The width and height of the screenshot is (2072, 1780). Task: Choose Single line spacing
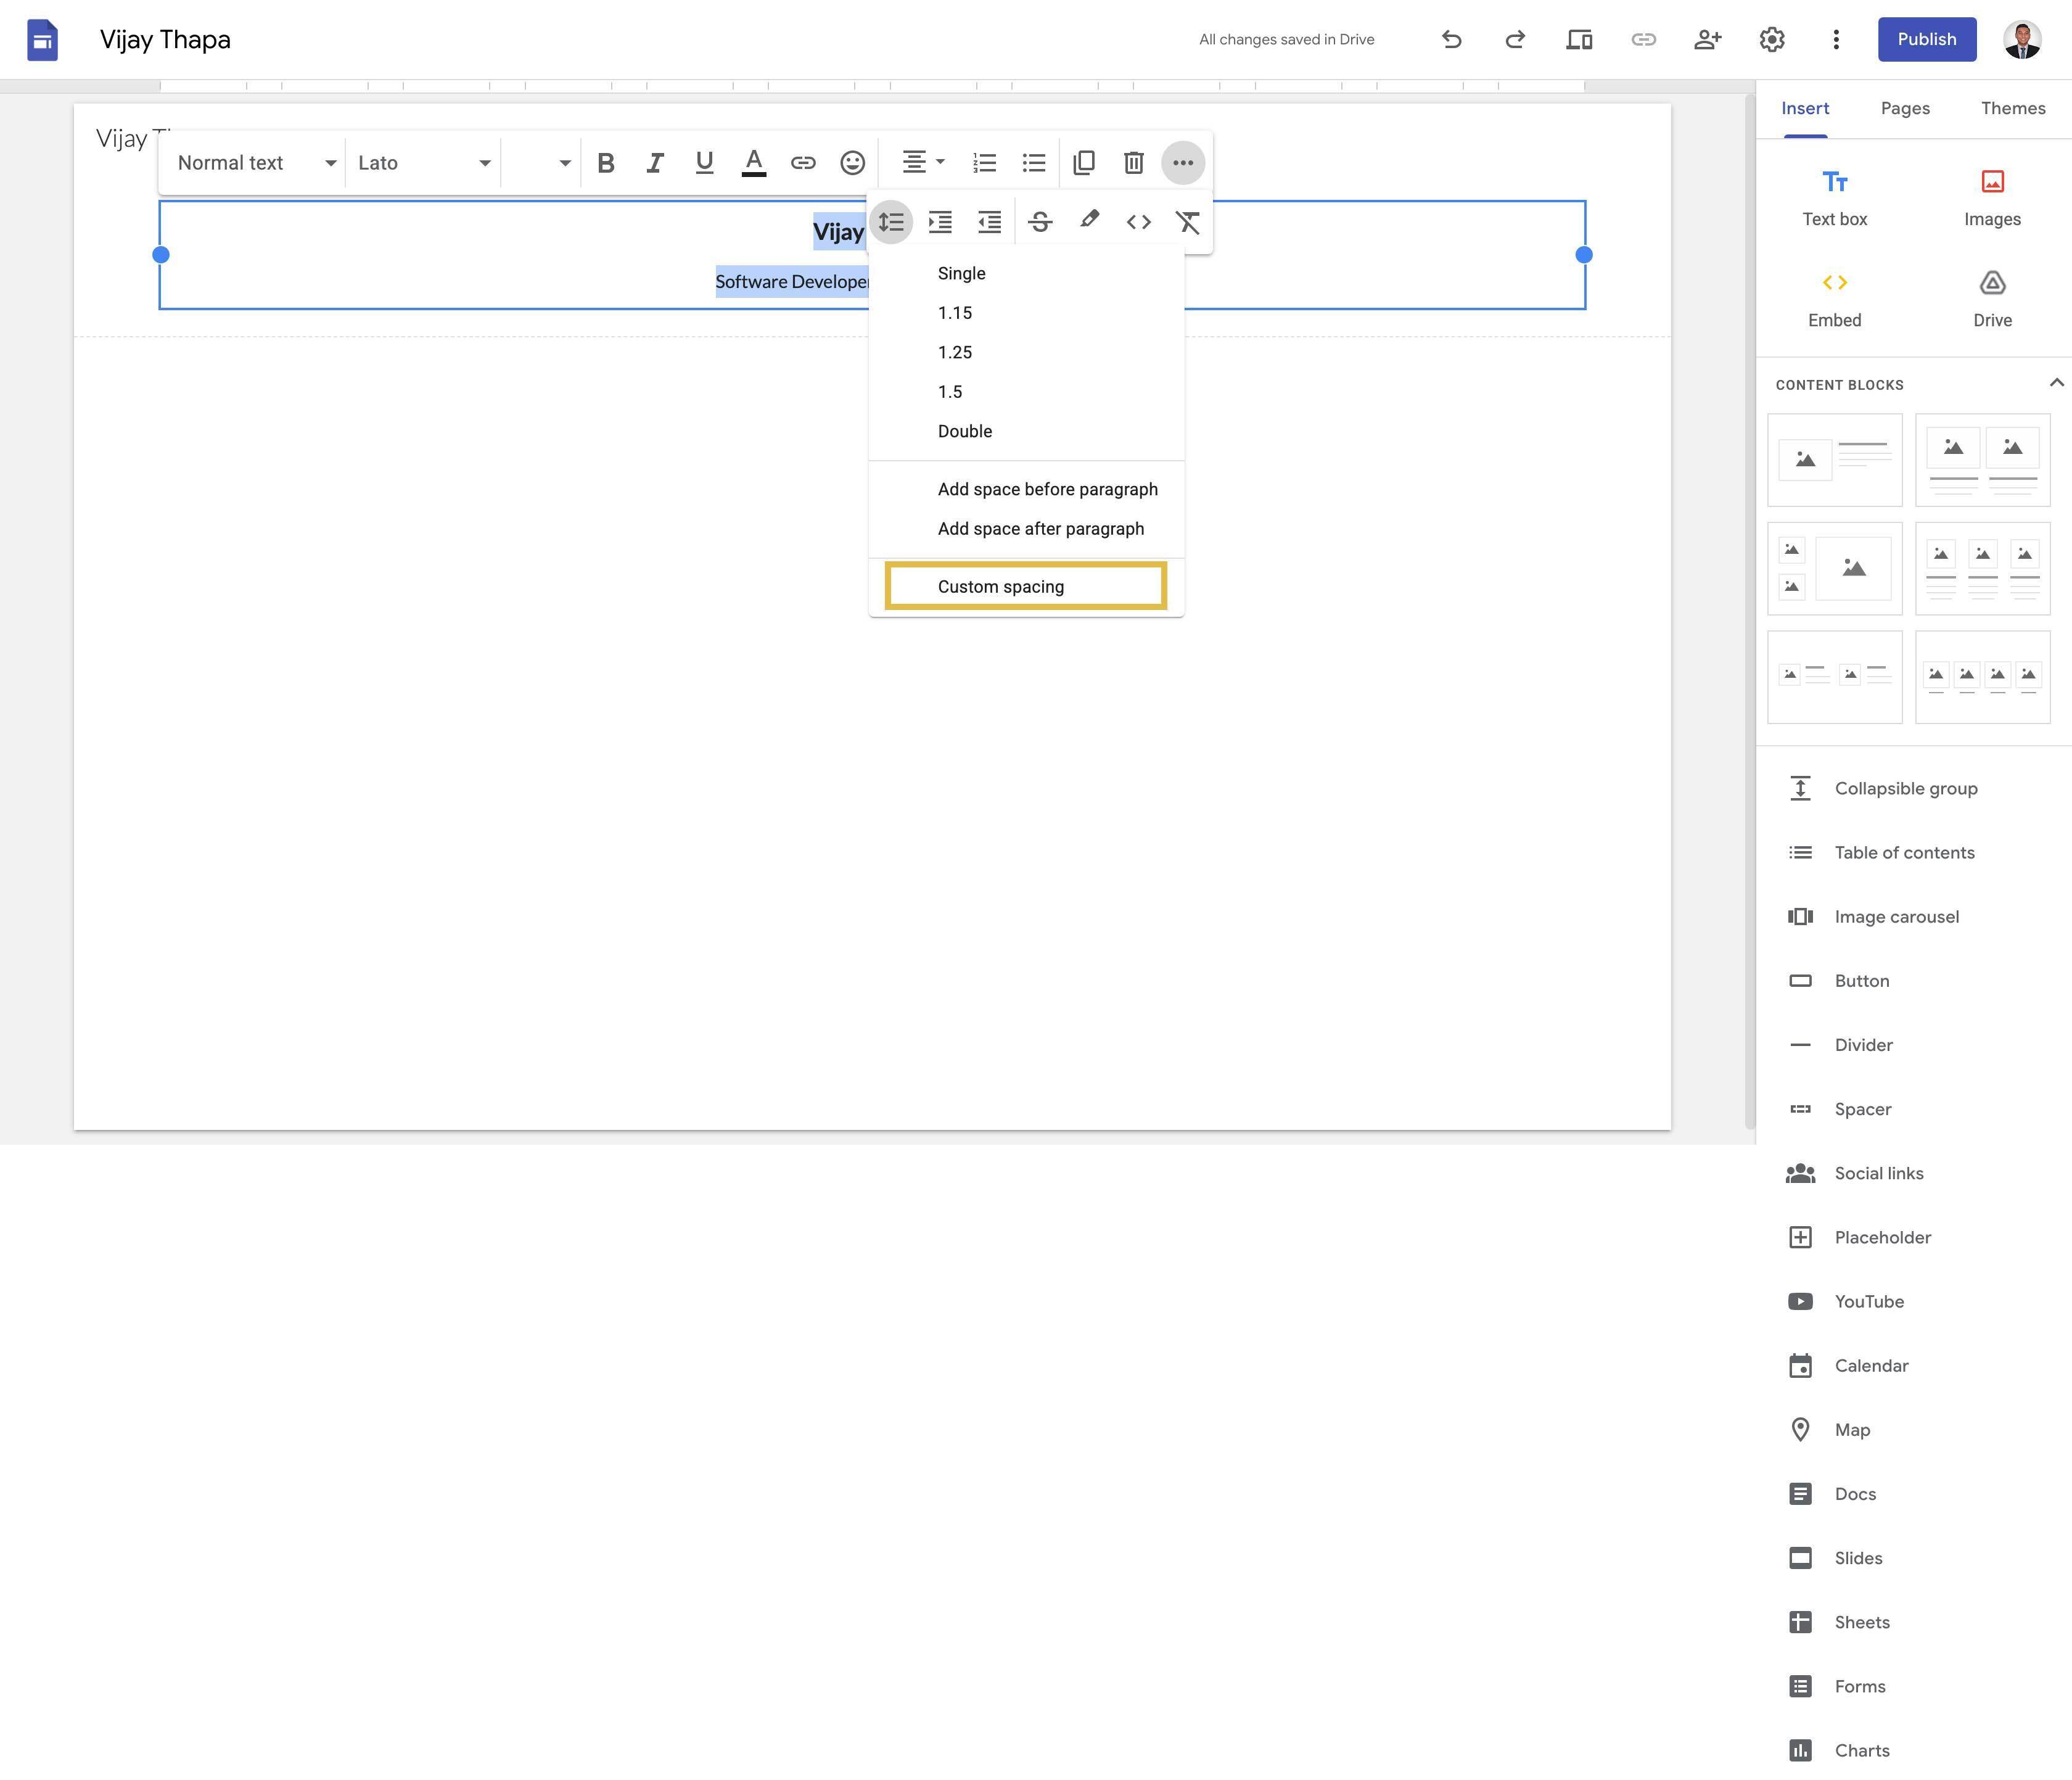click(1026, 273)
